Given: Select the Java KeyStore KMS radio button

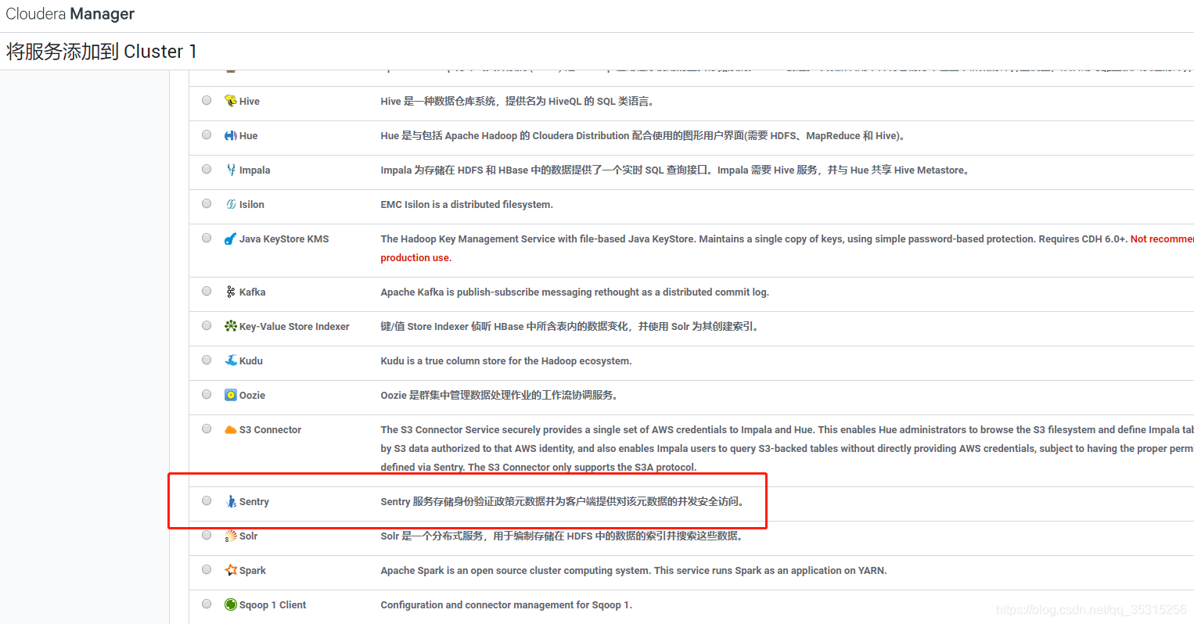Looking at the screenshot, I should (x=207, y=238).
